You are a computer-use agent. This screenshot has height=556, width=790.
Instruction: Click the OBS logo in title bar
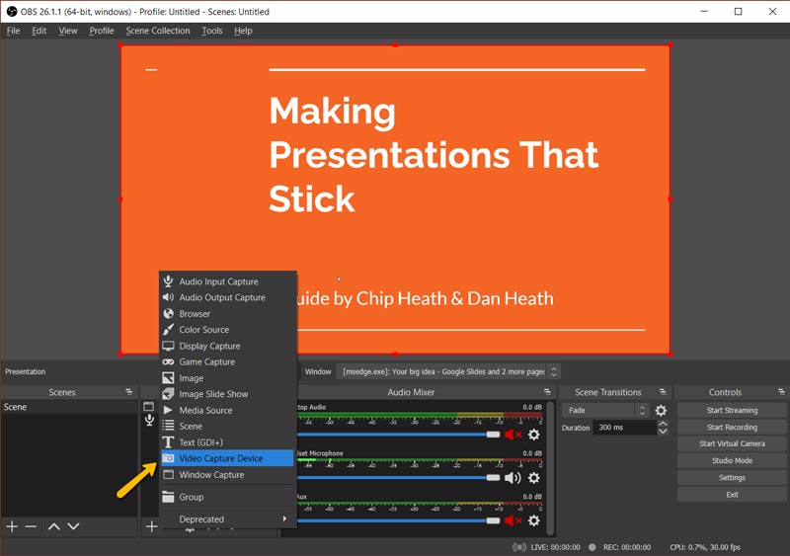point(11,11)
